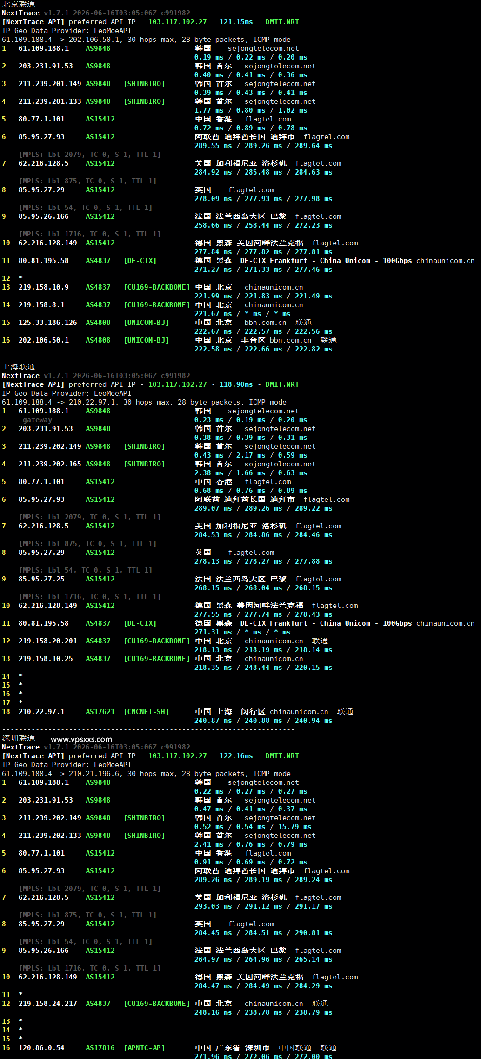Viewport: 481px width, 1059px height.
Task: Click the _gateway hostname label
Action: [35, 420]
